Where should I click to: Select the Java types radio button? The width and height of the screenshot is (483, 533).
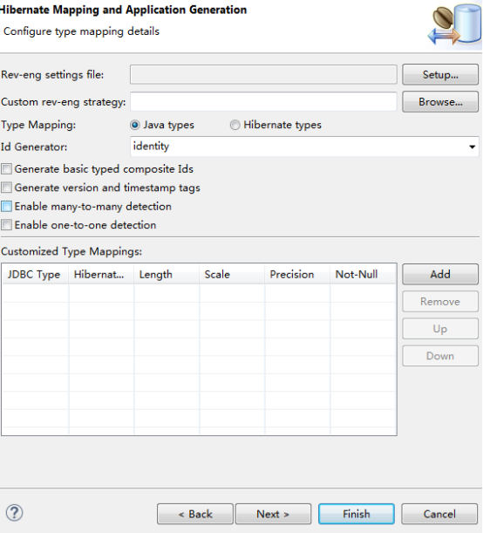pos(135,125)
